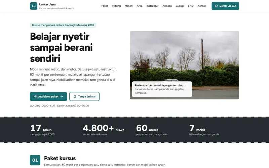The width and height of the screenshot is (269, 168).
Task: Click the LJ logo icon
Action: [33, 6]
